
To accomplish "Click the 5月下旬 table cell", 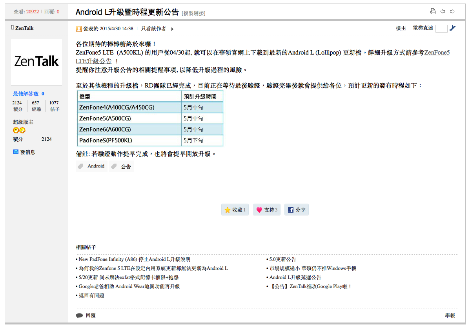I will pos(202,140).
